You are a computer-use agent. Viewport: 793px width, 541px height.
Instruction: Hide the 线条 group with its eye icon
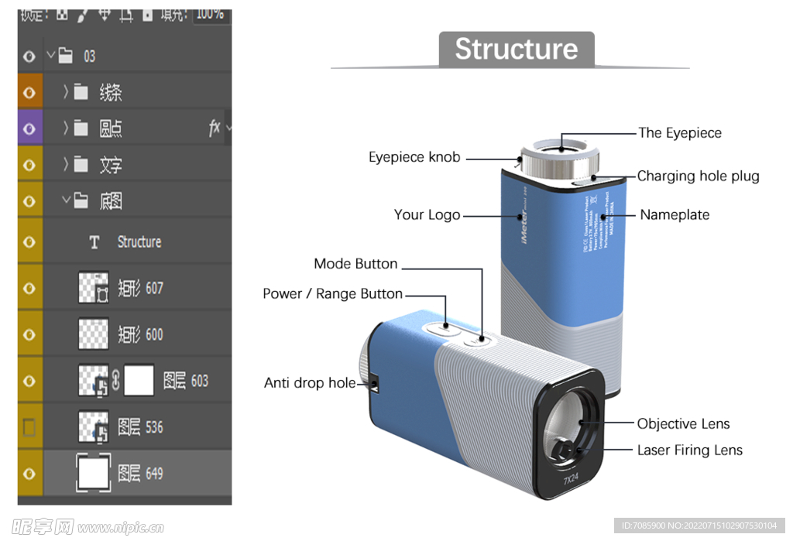pos(30,93)
